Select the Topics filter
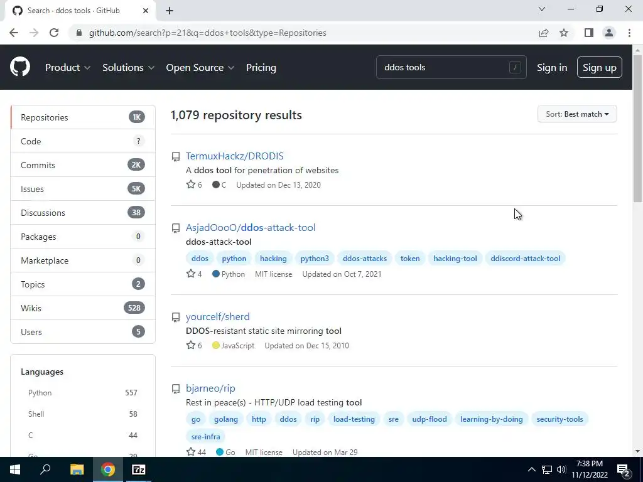This screenshot has width=643, height=482. [x=83, y=284]
